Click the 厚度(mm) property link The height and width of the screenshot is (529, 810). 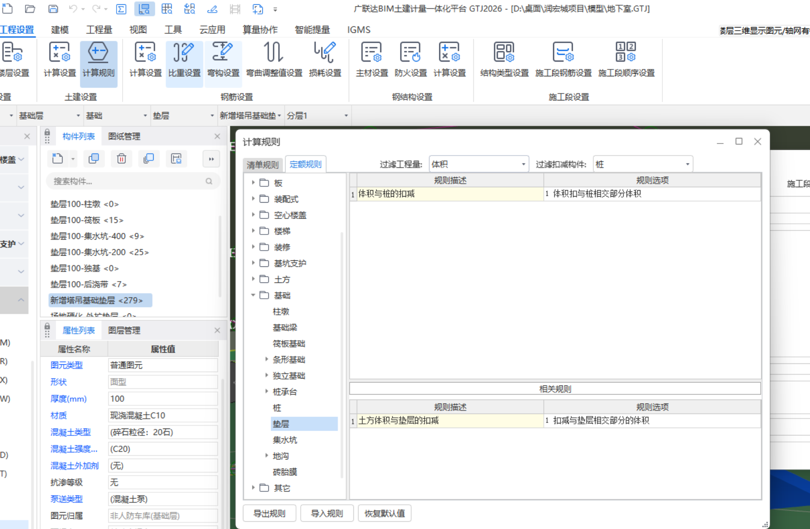tap(69, 399)
